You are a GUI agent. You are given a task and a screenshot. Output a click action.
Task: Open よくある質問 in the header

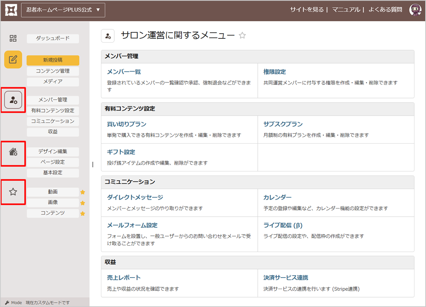point(385,9)
